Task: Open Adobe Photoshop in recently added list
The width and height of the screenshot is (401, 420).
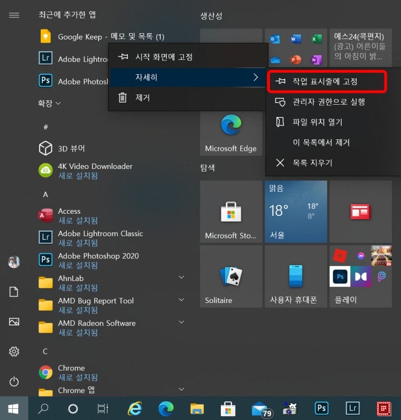Action: [x=73, y=81]
